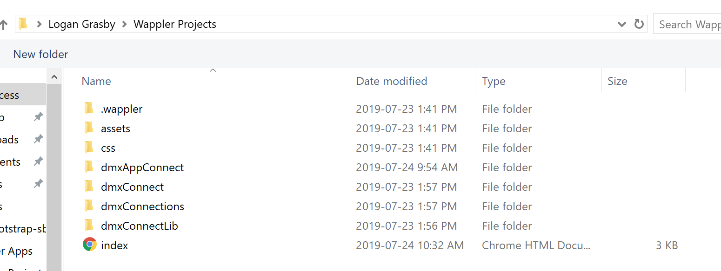Select the Chrome icon of index file
The image size is (721, 271).
[x=90, y=245]
